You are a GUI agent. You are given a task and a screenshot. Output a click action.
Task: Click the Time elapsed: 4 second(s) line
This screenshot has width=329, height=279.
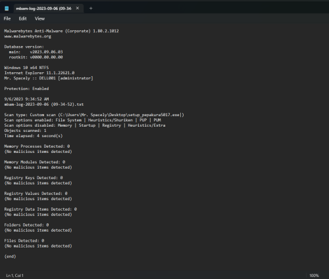point(34,136)
